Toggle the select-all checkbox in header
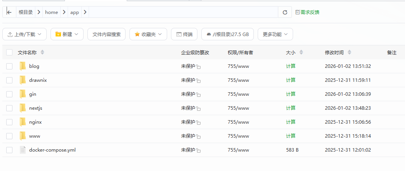 pos(9,52)
